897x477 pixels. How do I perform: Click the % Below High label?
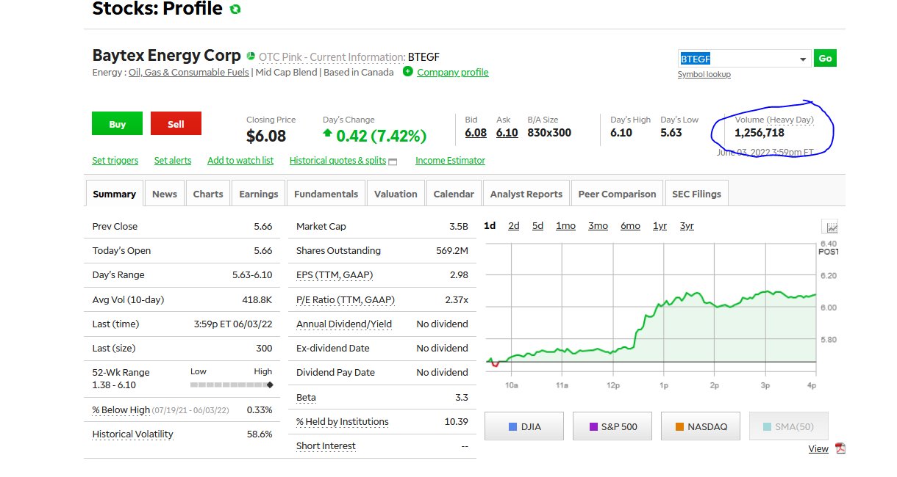point(121,409)
